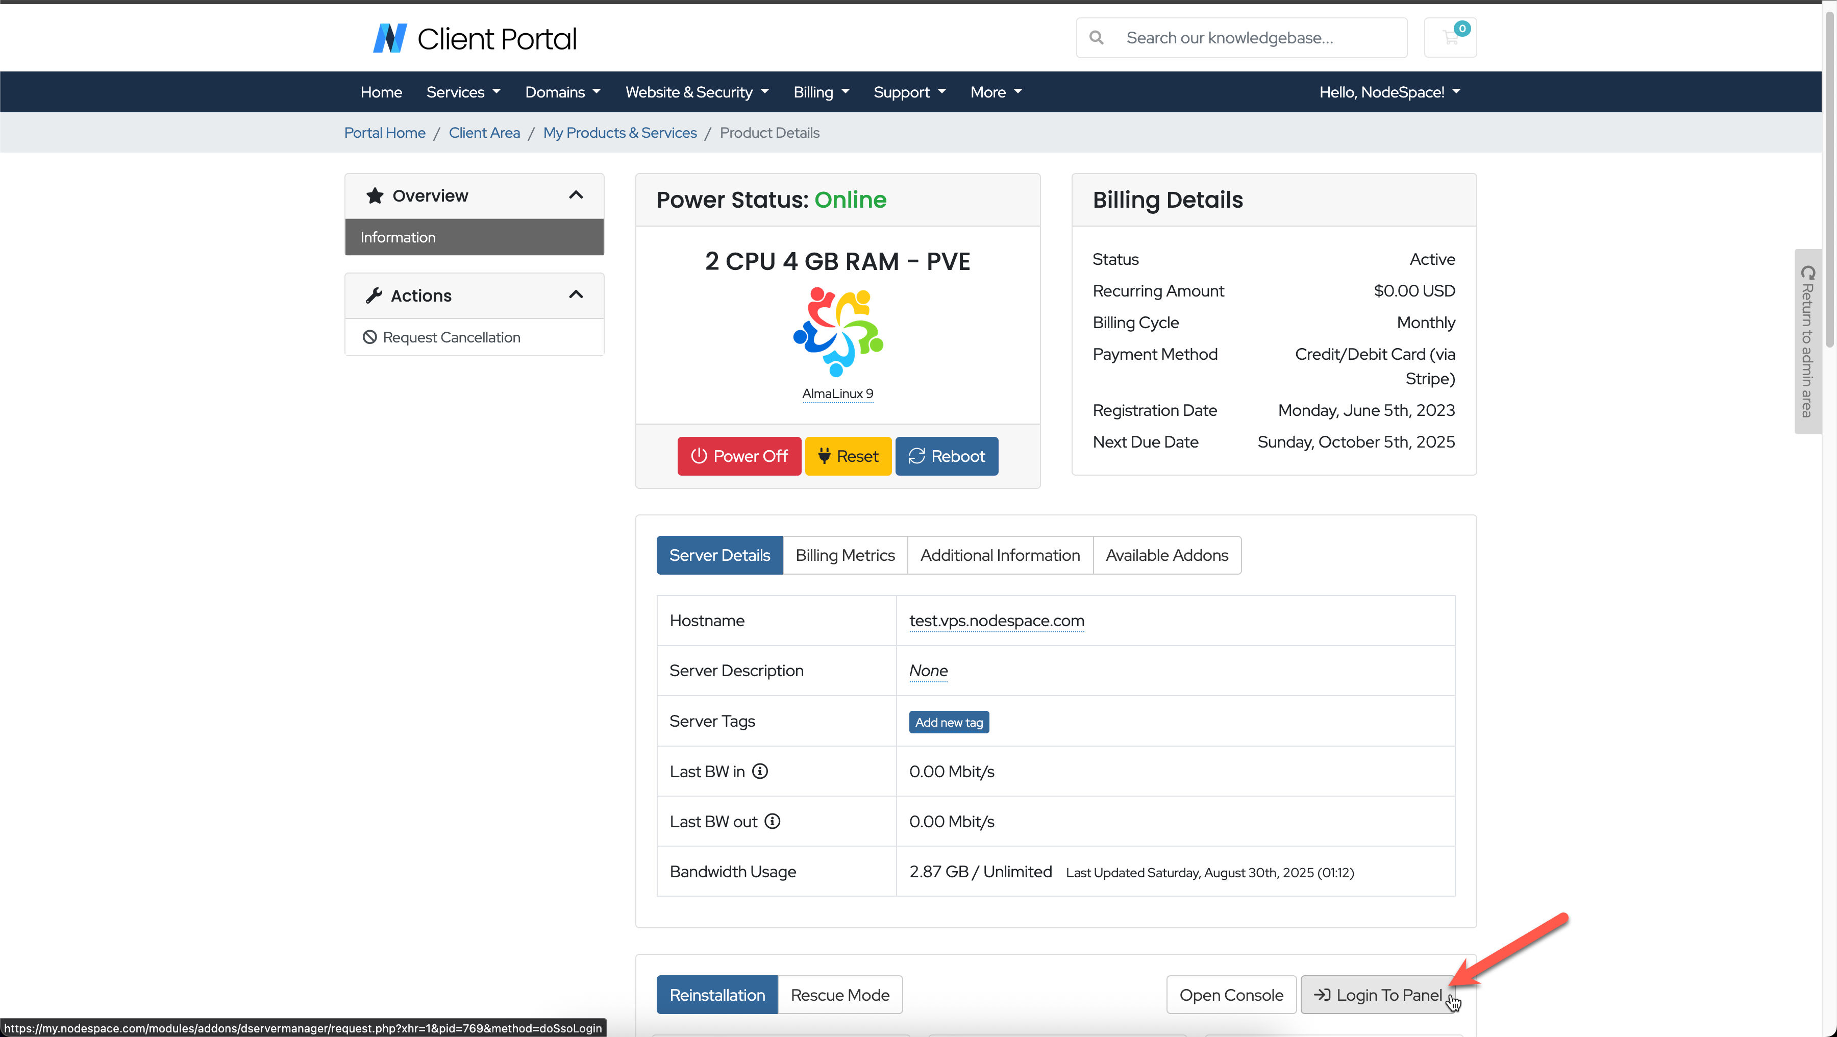Click the blue Reboot button
1837x1037 pixels.
pos(947,456)
